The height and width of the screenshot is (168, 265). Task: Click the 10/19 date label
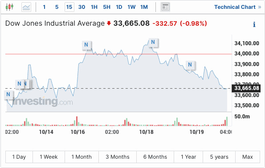click(x=197, y=132)
